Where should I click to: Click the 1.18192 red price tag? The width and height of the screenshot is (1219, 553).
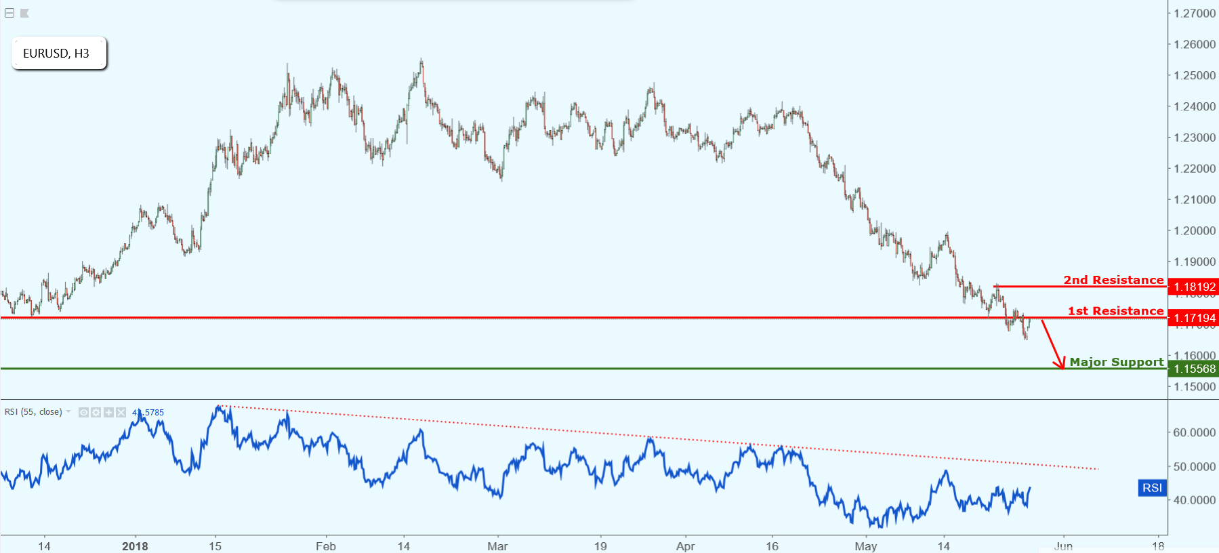click(1193, 287)
